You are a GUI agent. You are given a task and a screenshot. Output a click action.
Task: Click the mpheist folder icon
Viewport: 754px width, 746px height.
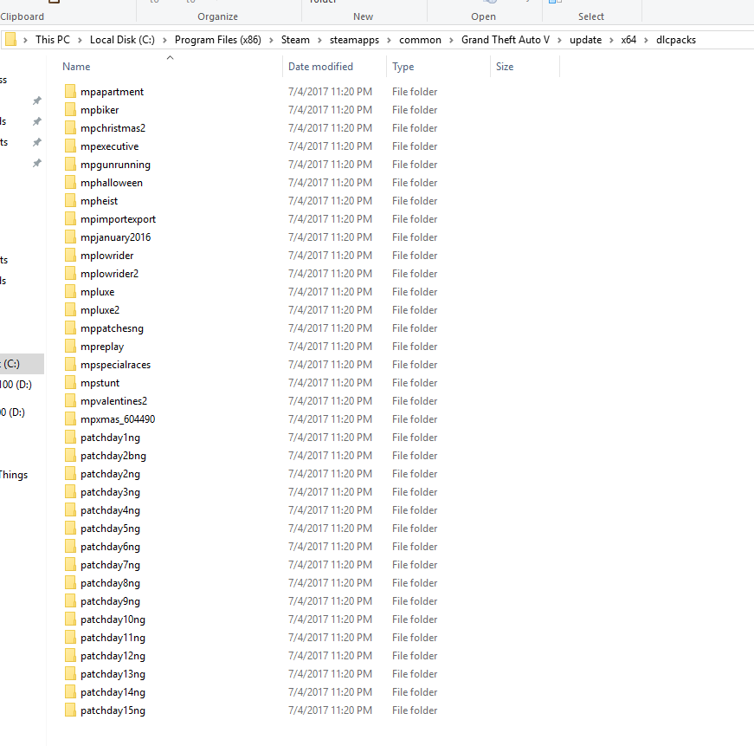[70, 200]
